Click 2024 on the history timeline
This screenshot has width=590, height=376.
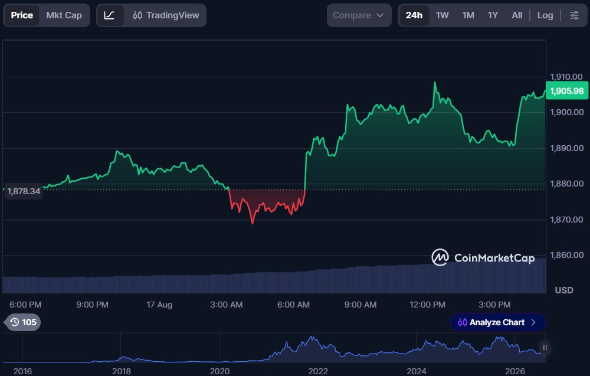[416, 371]
